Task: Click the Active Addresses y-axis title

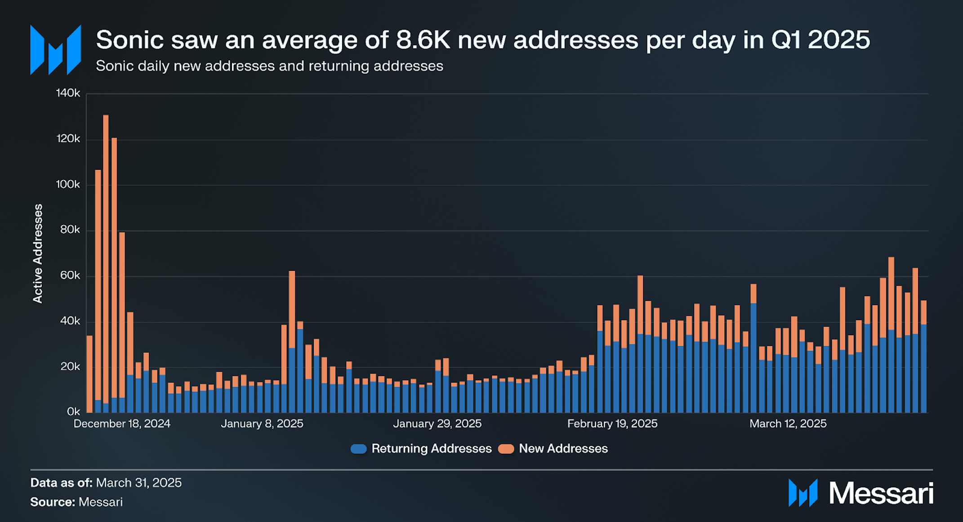Action: click(38, 253)
